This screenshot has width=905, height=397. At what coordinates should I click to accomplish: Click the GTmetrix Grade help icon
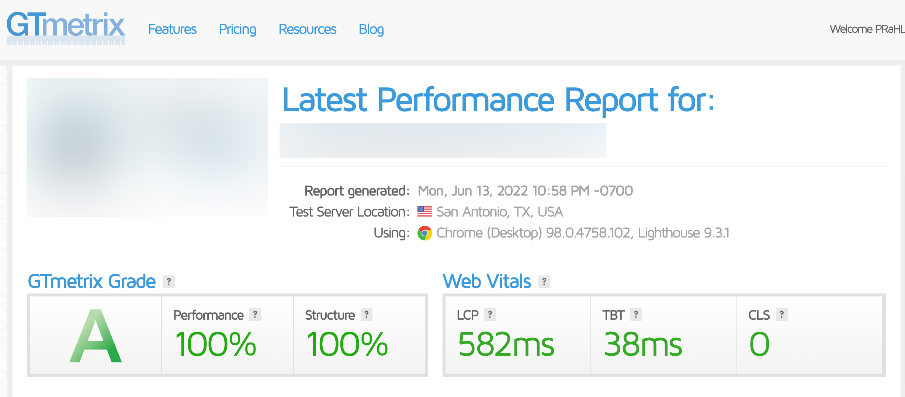click(169, 282)
